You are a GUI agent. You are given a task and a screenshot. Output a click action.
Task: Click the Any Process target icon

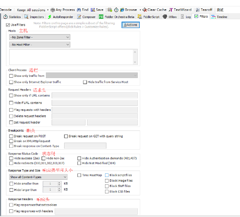52,10
